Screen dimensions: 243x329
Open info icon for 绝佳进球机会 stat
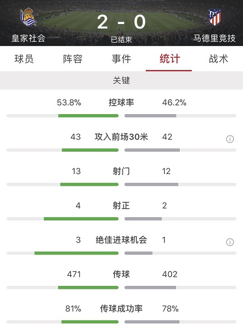pos(230,242)
